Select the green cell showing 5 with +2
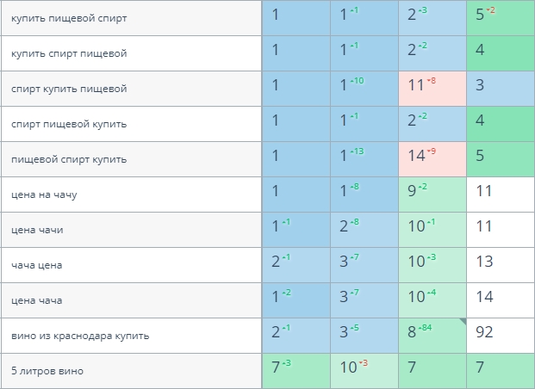 pos(501,18)
